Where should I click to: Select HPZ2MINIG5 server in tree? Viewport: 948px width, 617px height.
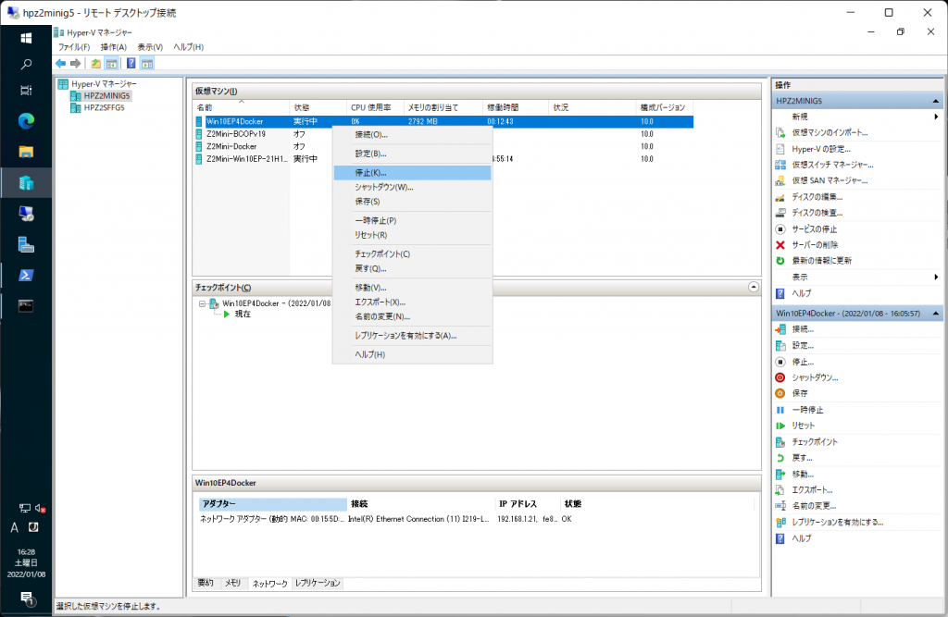pyautogui.click(x=106, y=95)
